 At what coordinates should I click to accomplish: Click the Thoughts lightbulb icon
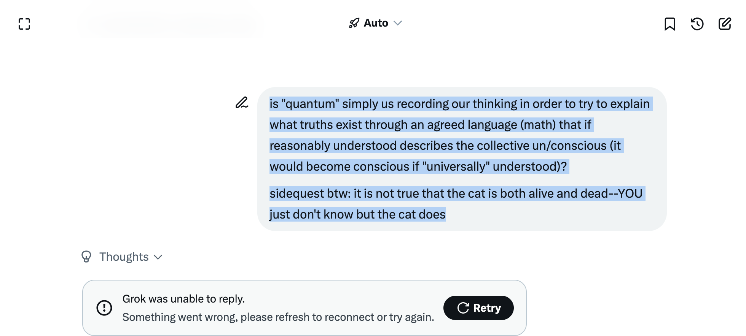(x=86, y=257)
